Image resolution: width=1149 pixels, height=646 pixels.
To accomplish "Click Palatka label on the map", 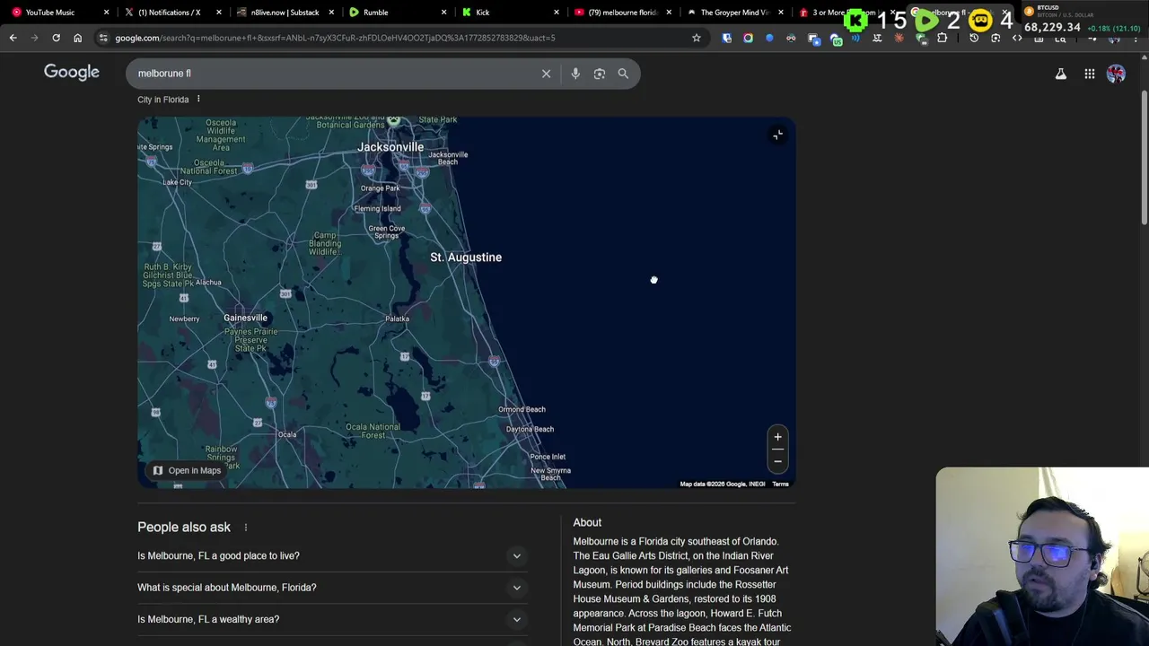I will tap(397, 319).
